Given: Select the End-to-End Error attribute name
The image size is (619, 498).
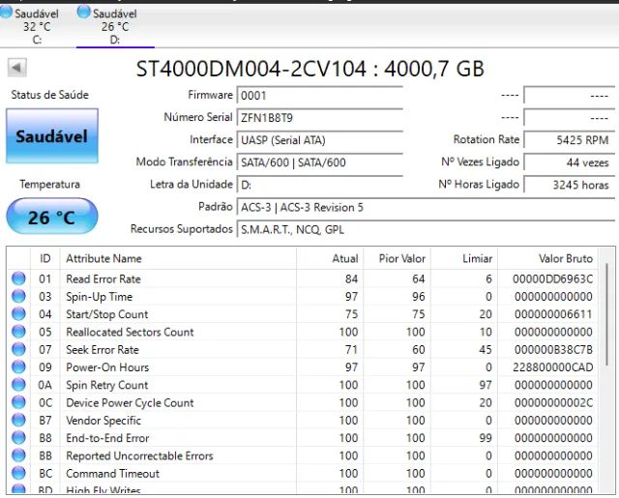Looking at the screenshot, I should pyautogui.click(x=107, y=438).
